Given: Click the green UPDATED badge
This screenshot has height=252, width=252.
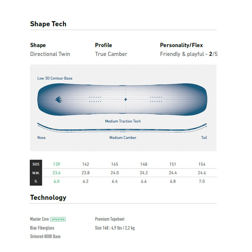Looking at the screenshot, I should [58, 219].
